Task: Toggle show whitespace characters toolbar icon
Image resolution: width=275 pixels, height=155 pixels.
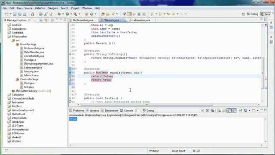Action: 144,14
